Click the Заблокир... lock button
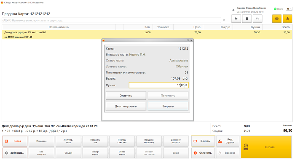 [15, 153]
